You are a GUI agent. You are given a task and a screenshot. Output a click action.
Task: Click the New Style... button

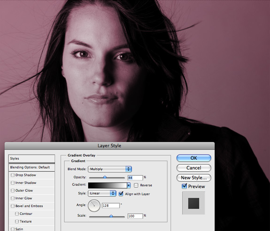tap(194, 178)
